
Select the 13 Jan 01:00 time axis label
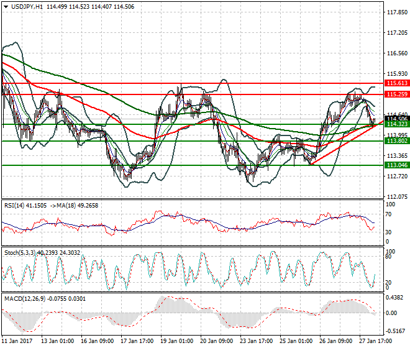tap(58, 341)
